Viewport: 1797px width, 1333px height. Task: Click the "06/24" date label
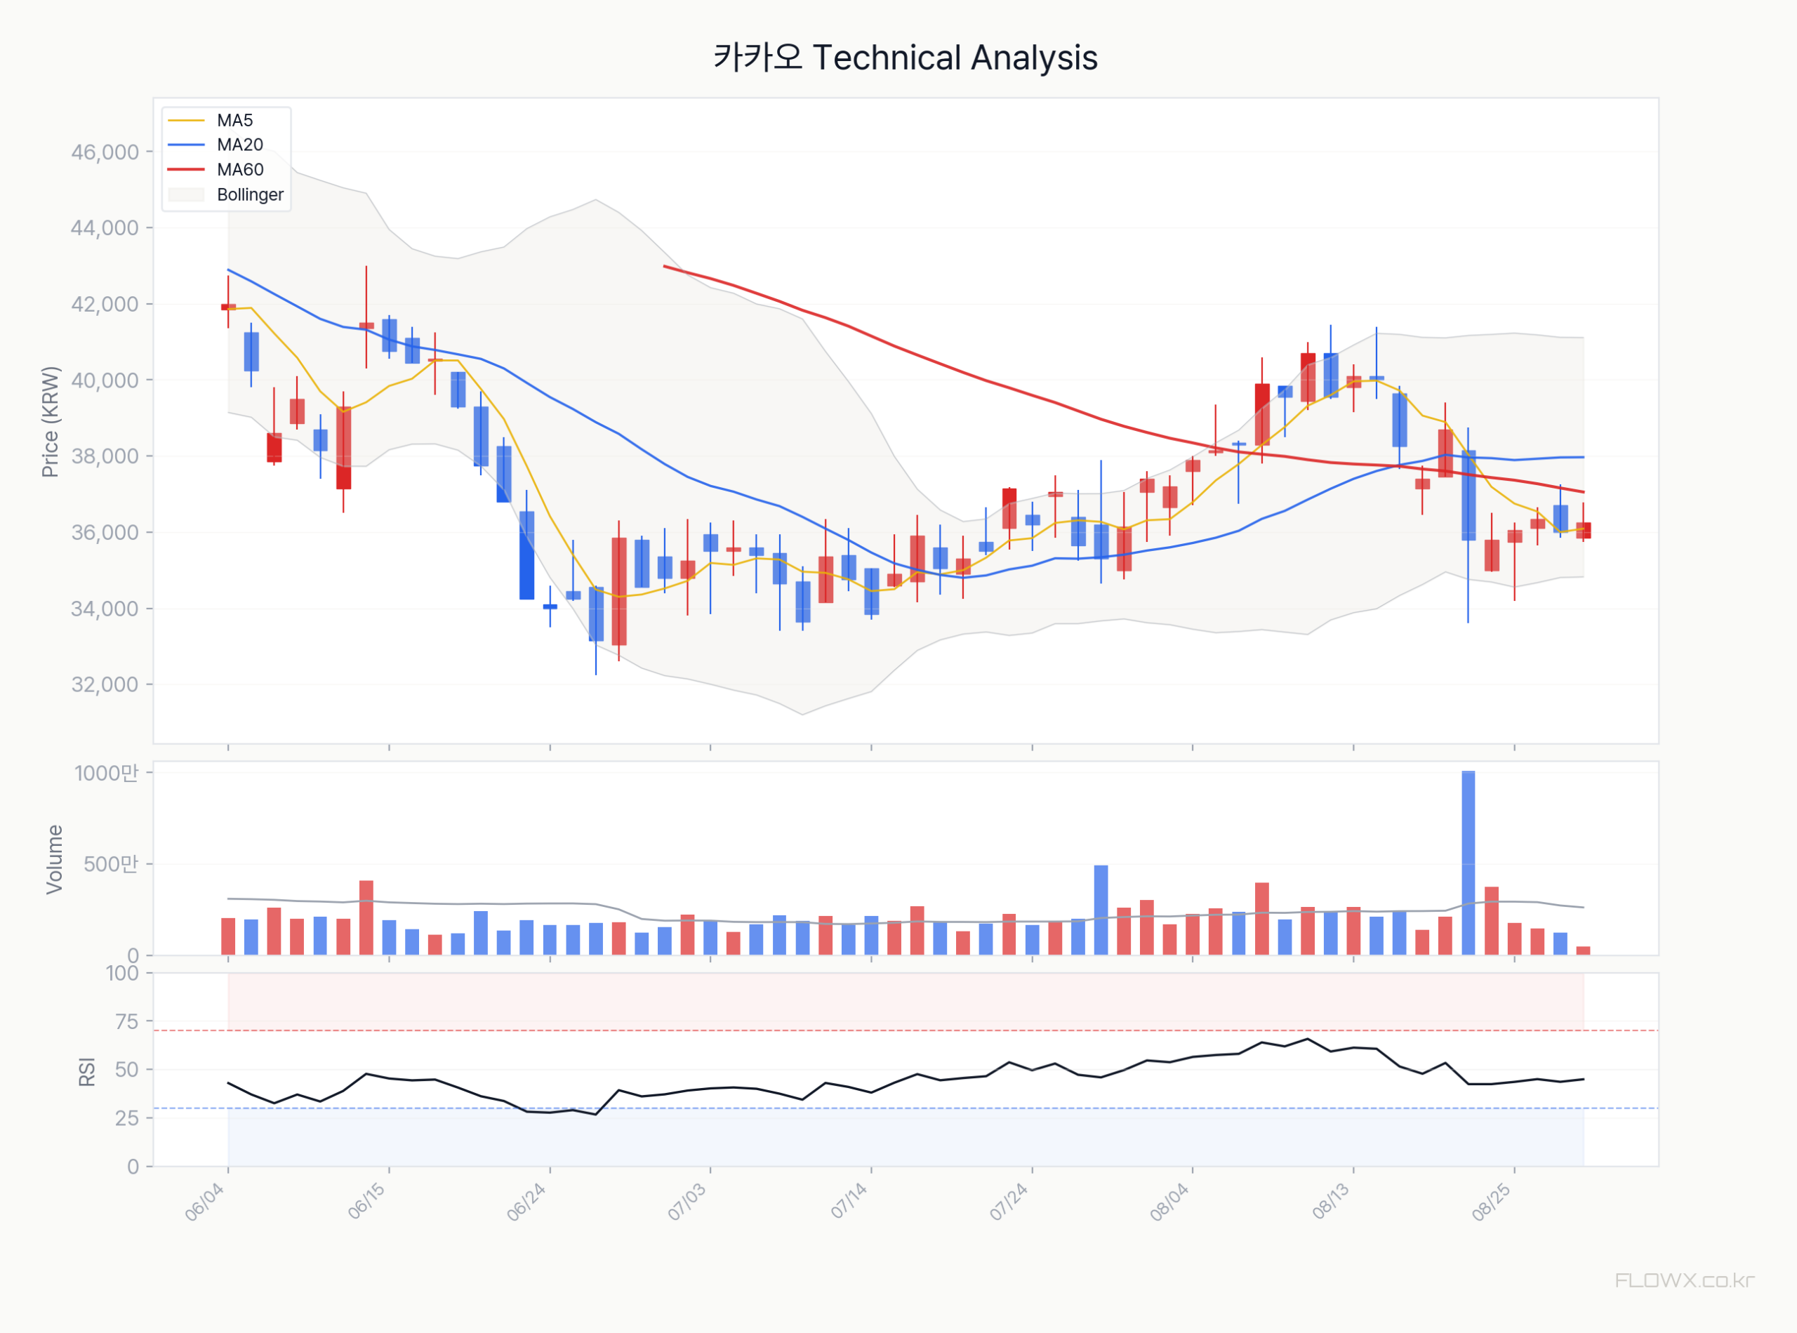pyautogui.click(x=527, y=1202)
